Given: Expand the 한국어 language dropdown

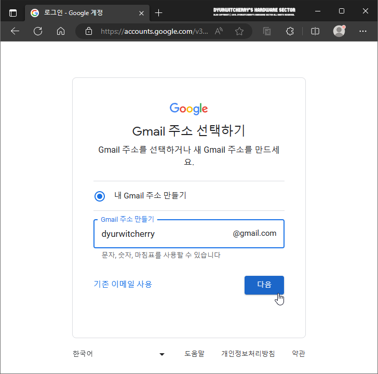Looking at the screenshot, I should tap(118, 354).
